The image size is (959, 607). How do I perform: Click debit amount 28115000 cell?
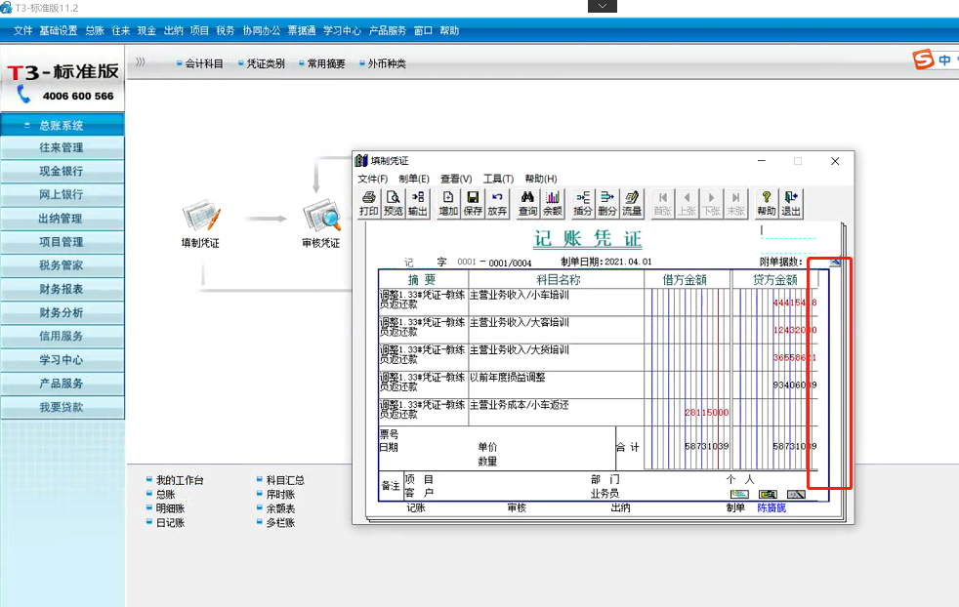688,413
